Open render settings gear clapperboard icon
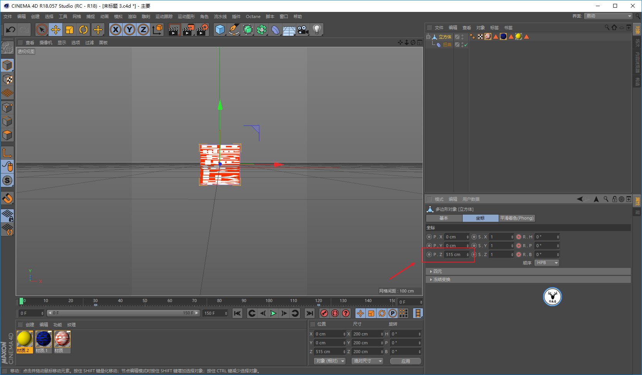 tap(202, 30)
